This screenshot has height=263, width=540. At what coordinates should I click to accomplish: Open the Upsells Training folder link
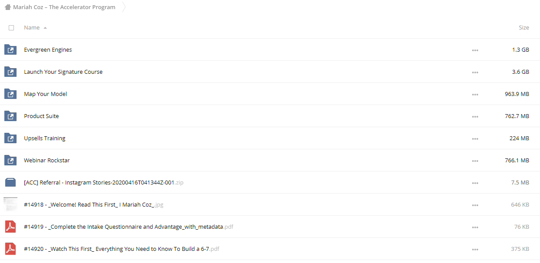coord(45,138)
